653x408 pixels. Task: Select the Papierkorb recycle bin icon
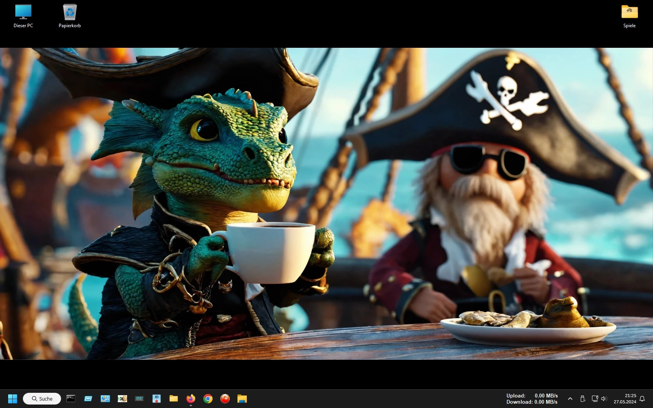coord(70,16)
